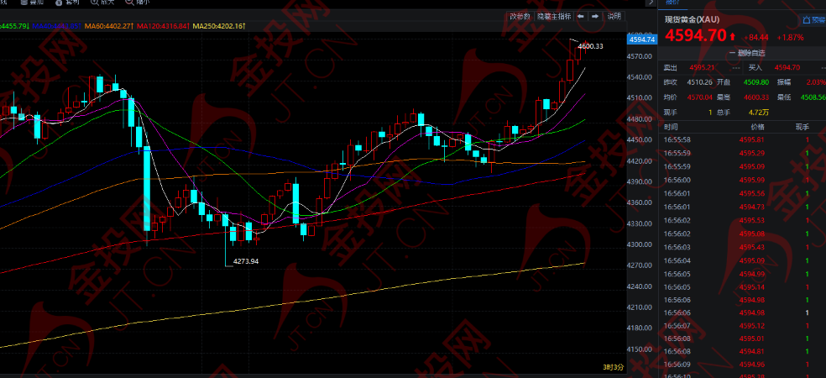Toggle the MA250 moving average label

[218, 26]
